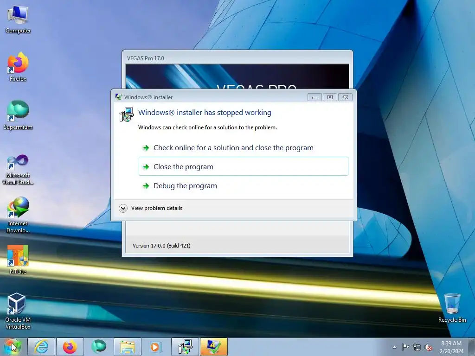This screenshot has height=356, width=475.
Task: Launch Firefox from the desktop shortcut
Action: (x=18, y=67)
